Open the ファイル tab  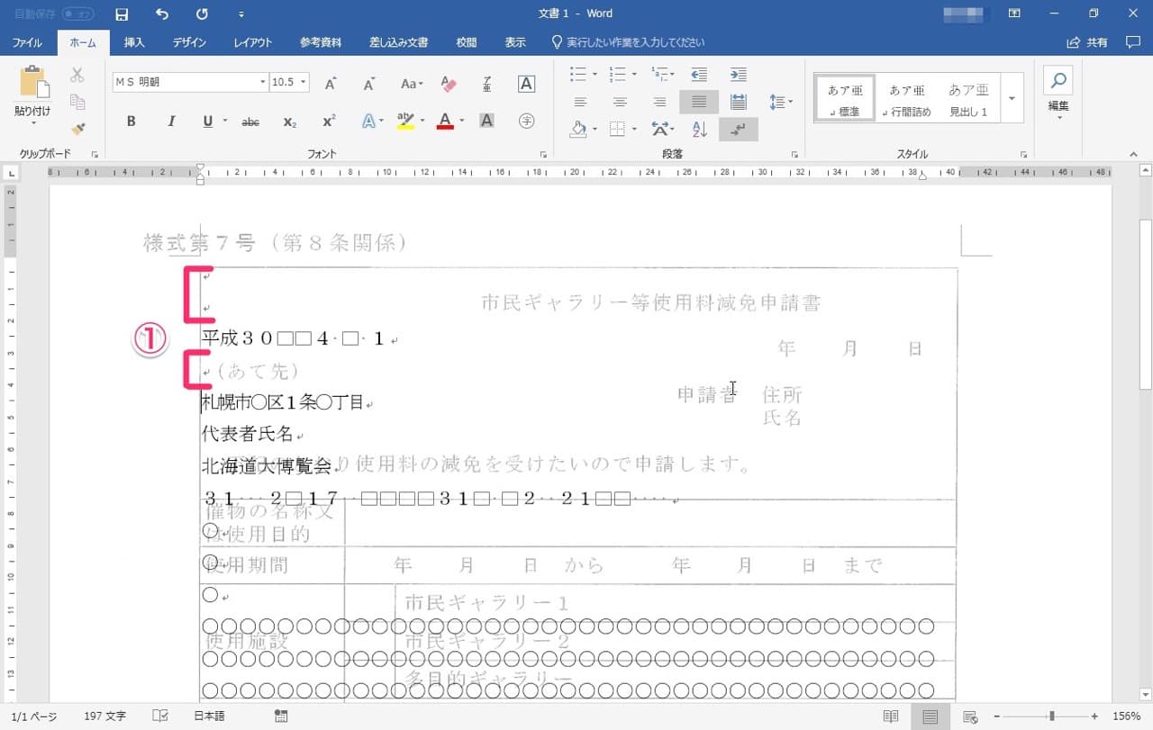pyautogui.click(x=27, y=42)
